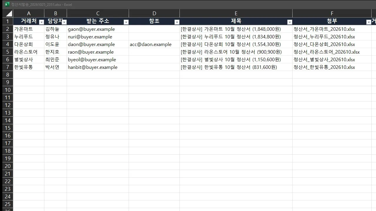Viewport: 376px width, 211px height.
Task: Select column C header
Action: tap(98, 13)
